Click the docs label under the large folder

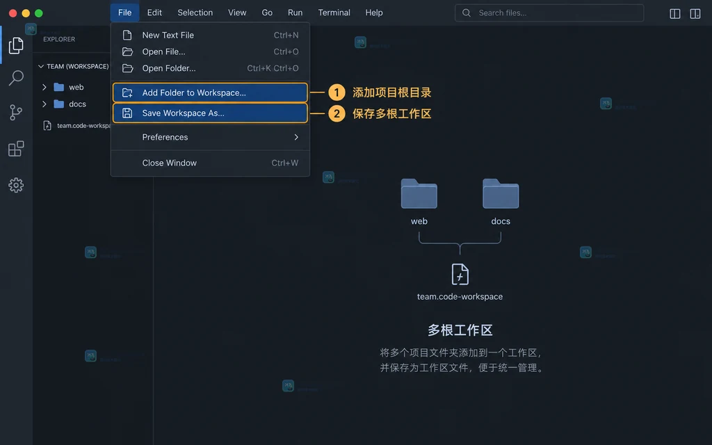tap(501, 221)
